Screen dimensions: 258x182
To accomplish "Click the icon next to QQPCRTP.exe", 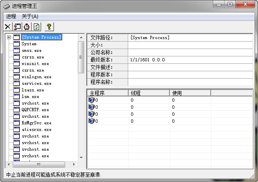I will point(16,110).
